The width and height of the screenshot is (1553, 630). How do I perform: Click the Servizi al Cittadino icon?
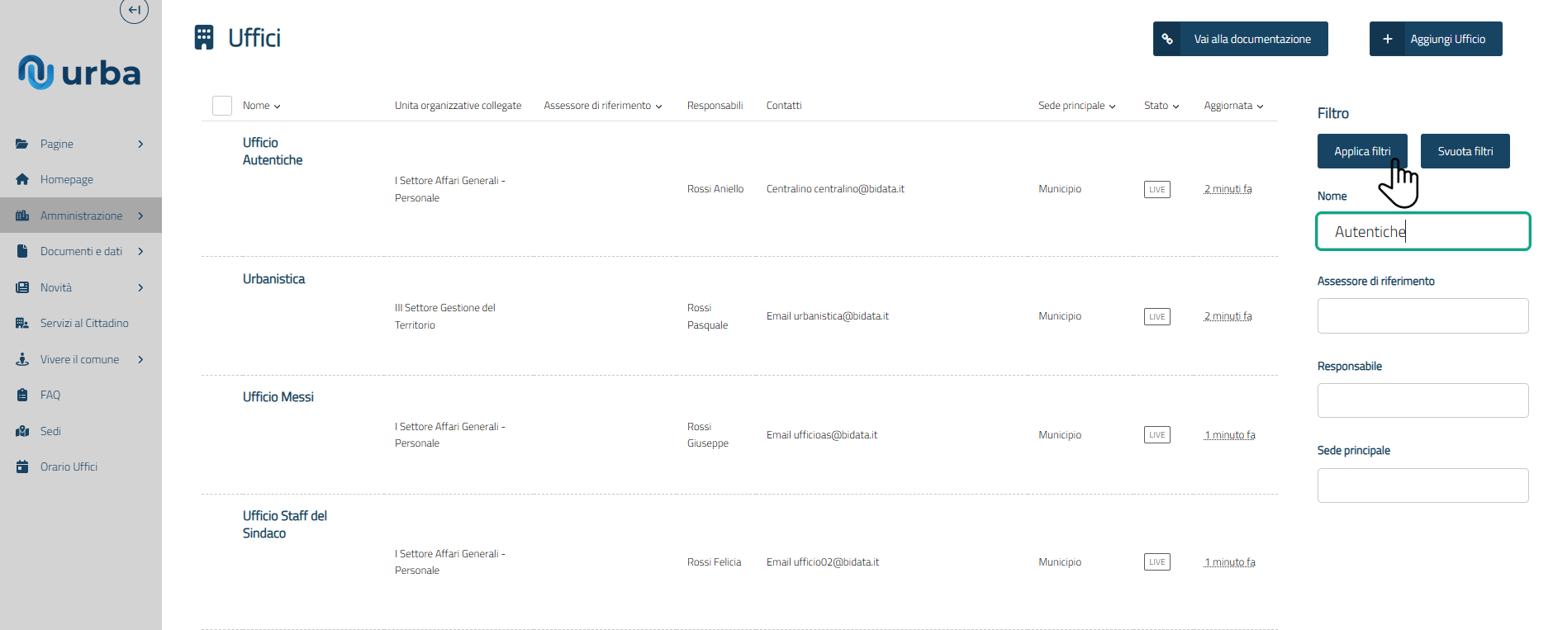click(x=22, y=323)
